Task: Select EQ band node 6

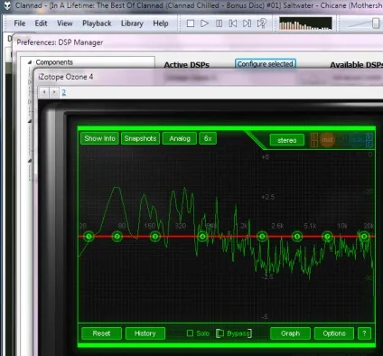Action: coord(297,237)
